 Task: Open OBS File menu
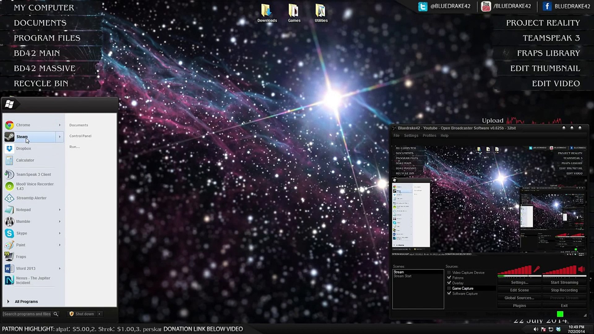(396, 135)
